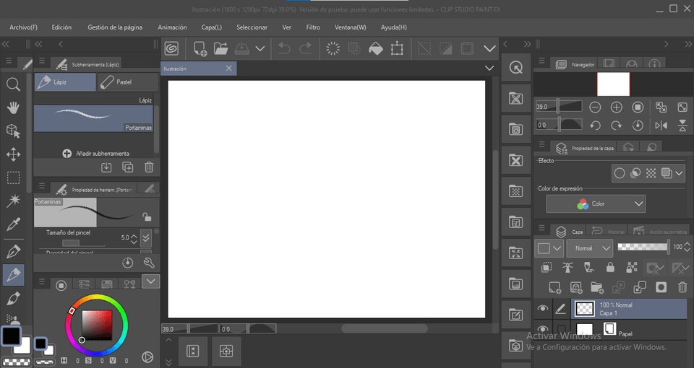Expand the color panel tab arrow
Screen dimensions: 694x368
(x=151, y=281)
